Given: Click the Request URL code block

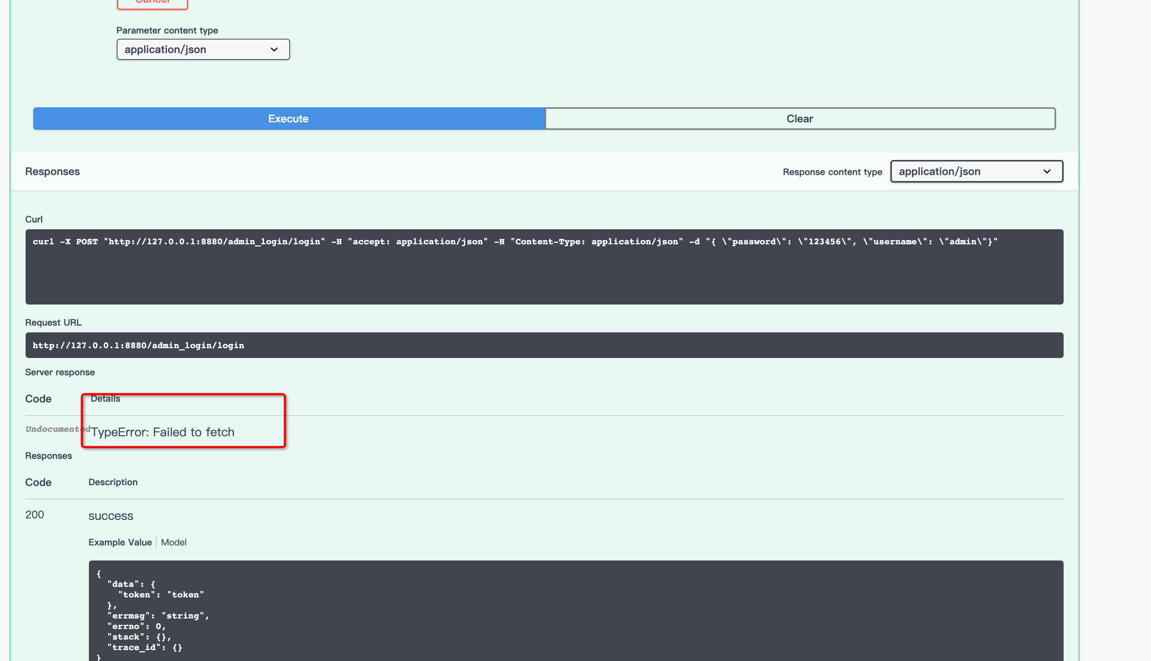Looking at the screenshot, I should (544, 346).
